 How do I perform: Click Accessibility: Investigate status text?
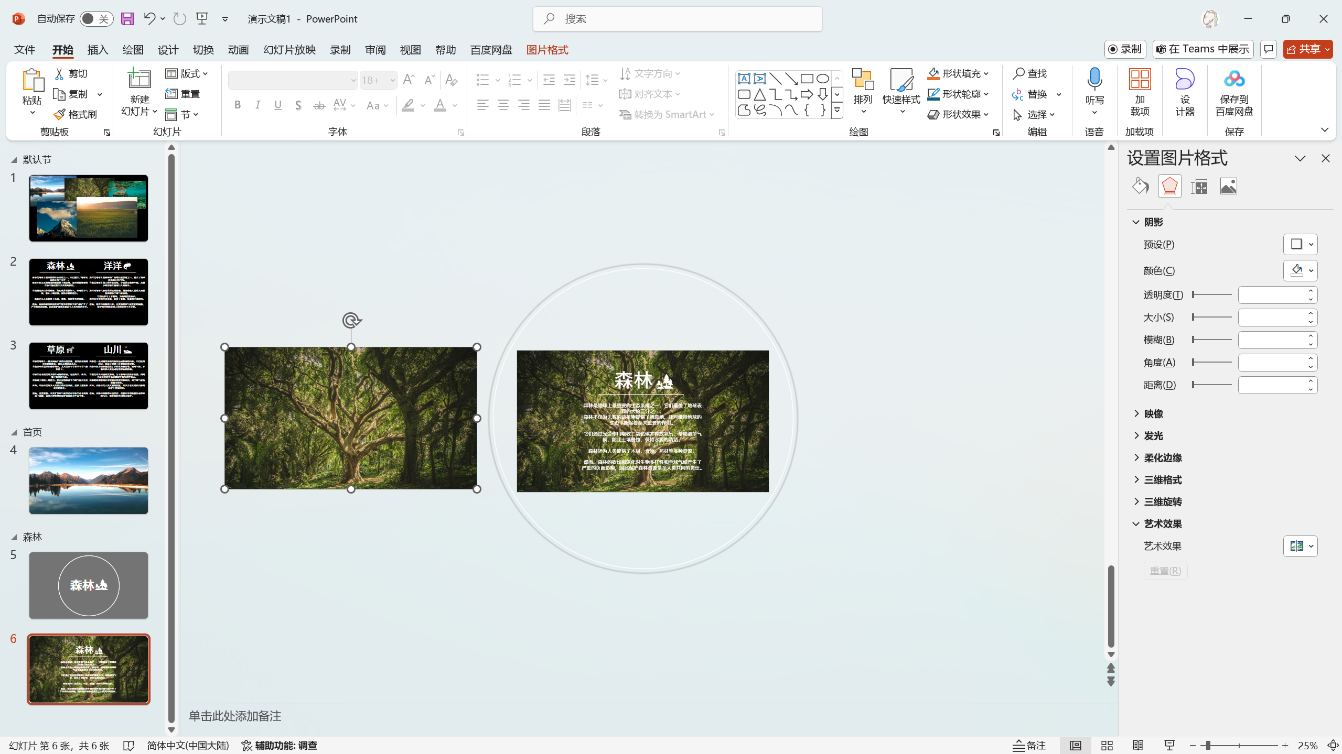coord(280,745)
